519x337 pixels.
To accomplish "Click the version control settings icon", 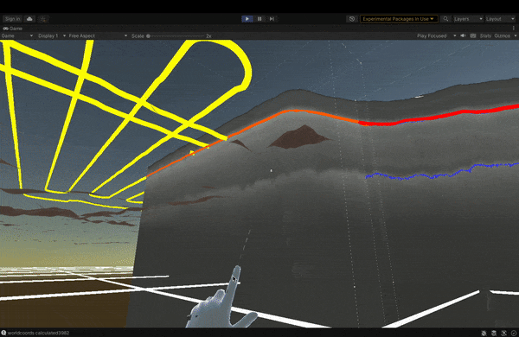I will [x=43, y=19].
